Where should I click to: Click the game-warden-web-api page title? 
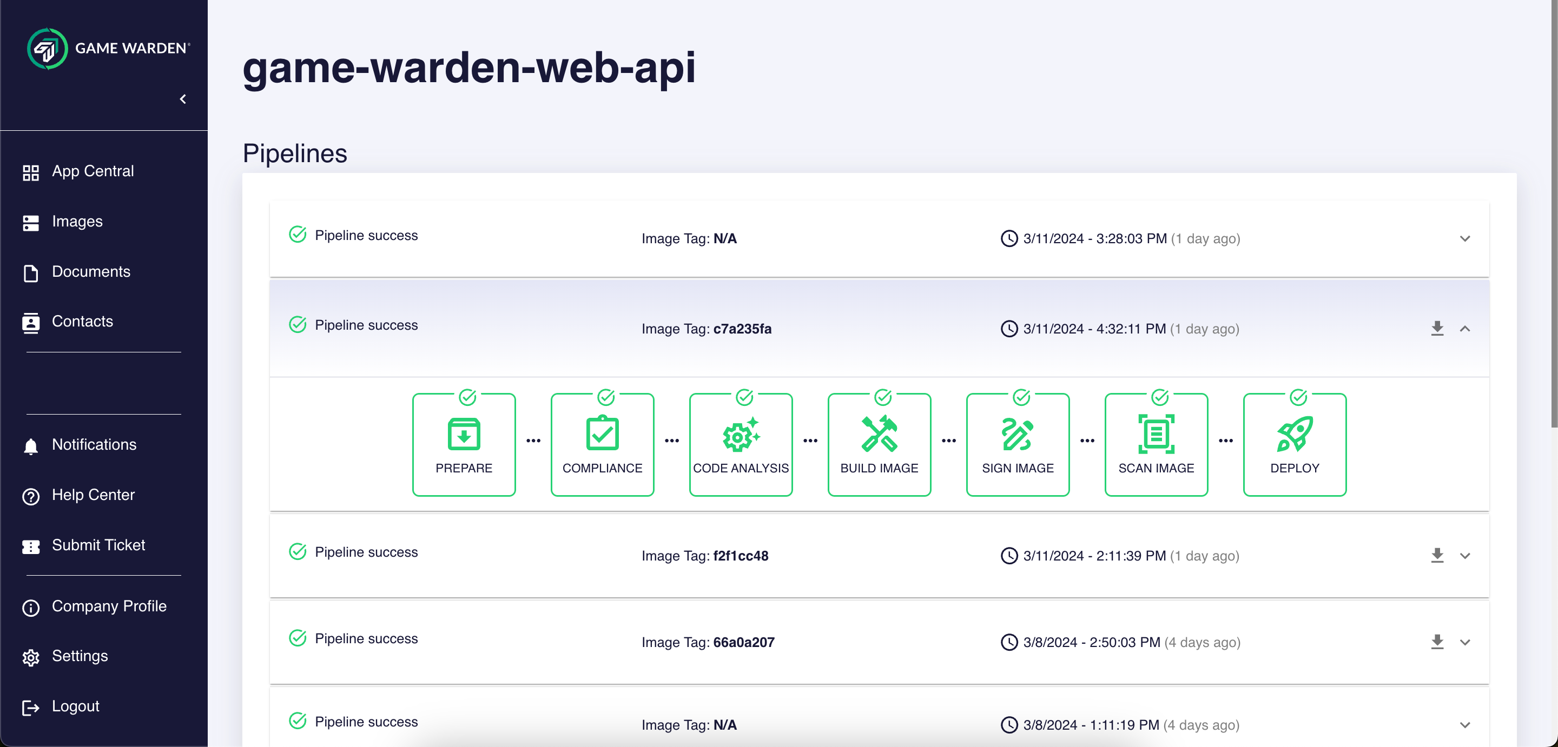point(468,67)
